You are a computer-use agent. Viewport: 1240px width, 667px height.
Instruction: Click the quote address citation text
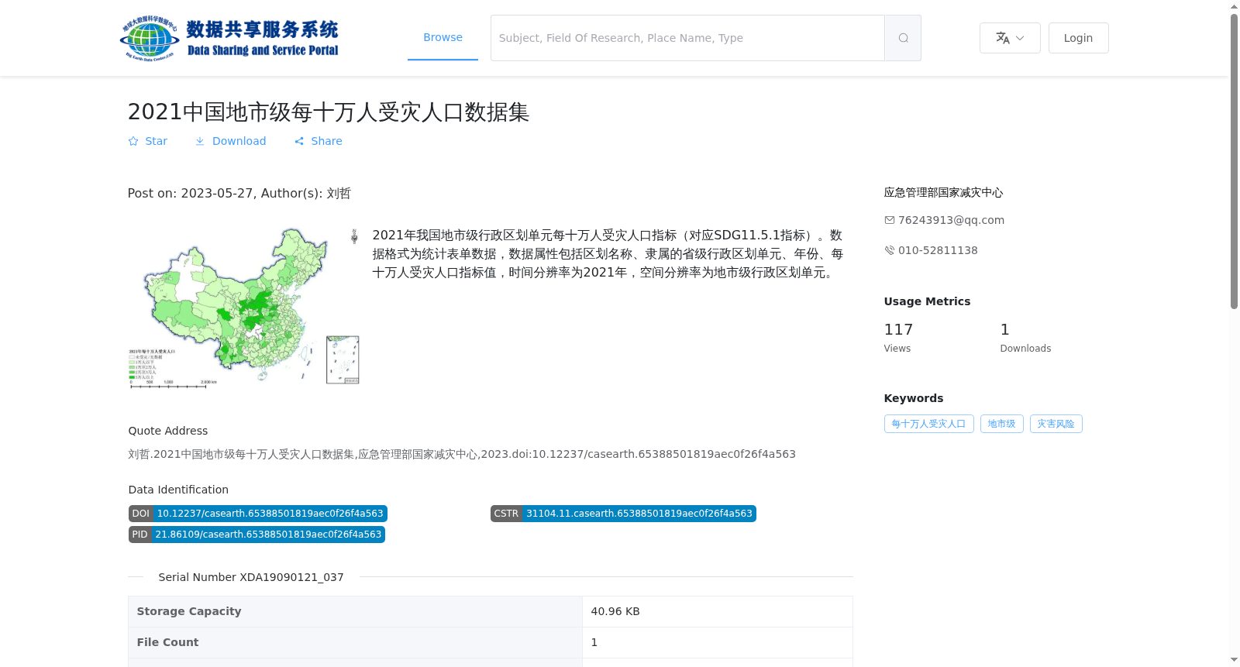(462, 454)
